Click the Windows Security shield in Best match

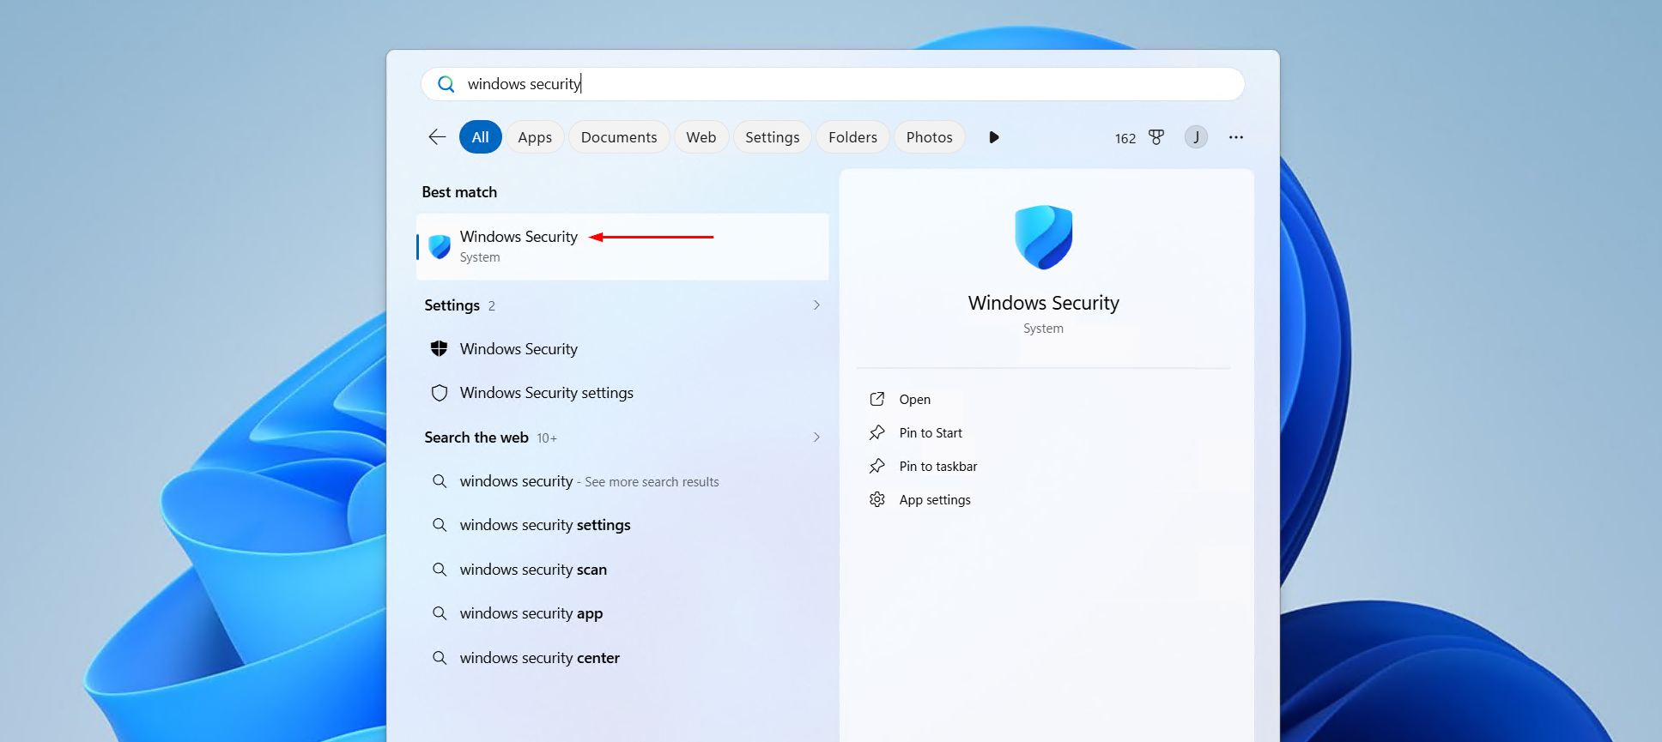click(440, 246)
